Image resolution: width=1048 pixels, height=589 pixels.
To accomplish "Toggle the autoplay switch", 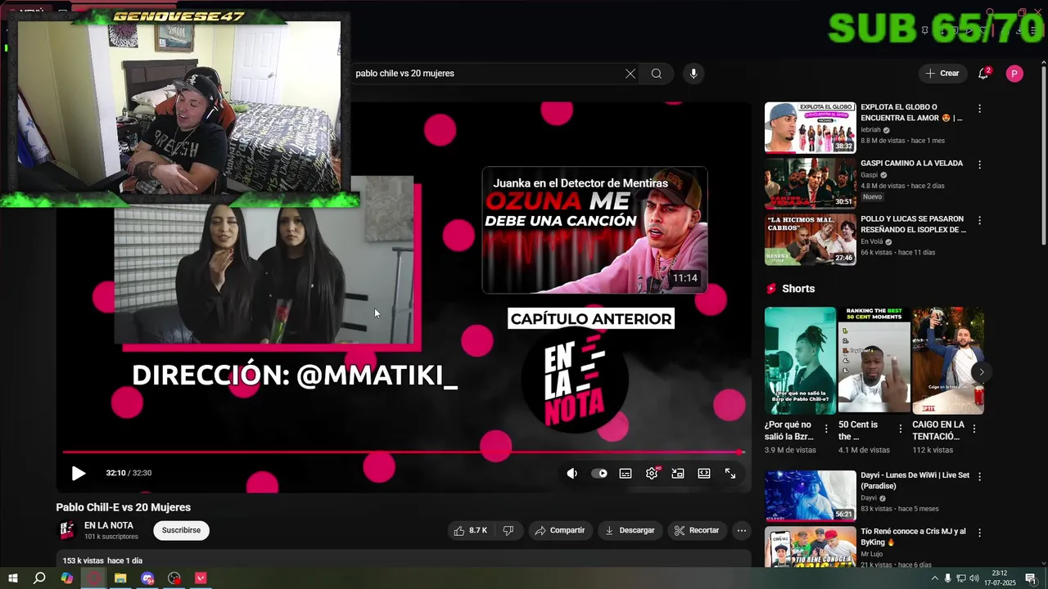I will pyautogui.click(x=599, y=474).
